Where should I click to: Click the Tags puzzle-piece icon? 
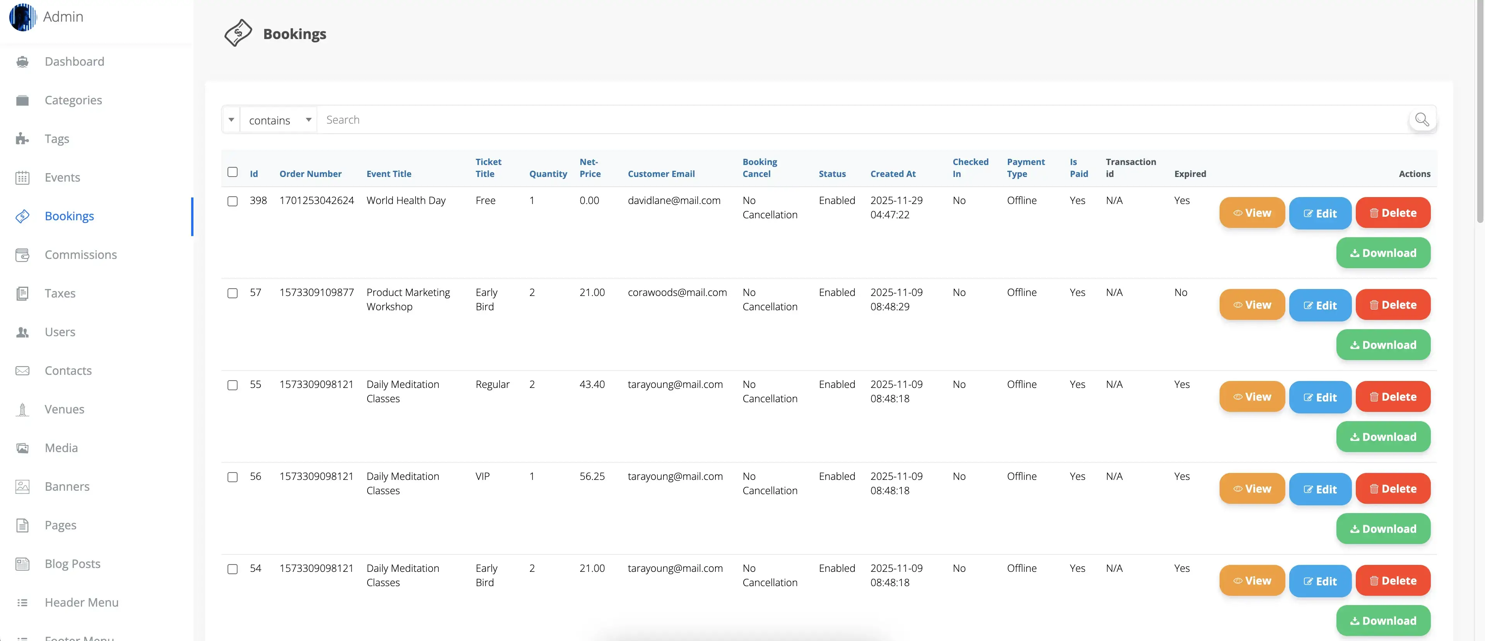[x=22, y=139]
